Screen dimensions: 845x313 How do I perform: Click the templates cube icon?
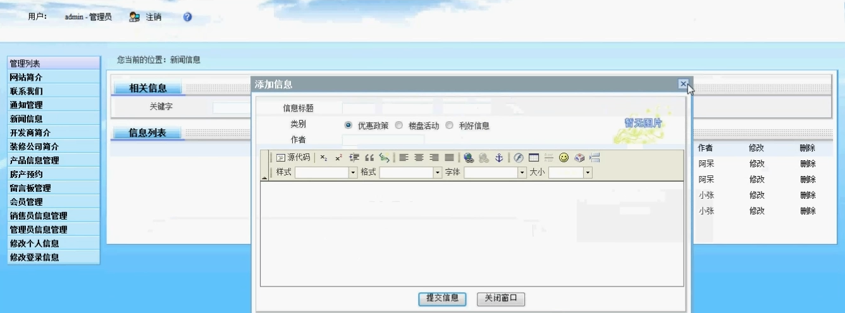point(579,158)
